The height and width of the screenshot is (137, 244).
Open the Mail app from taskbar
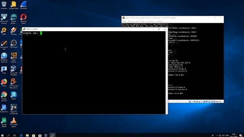click(x=40, y=135)
